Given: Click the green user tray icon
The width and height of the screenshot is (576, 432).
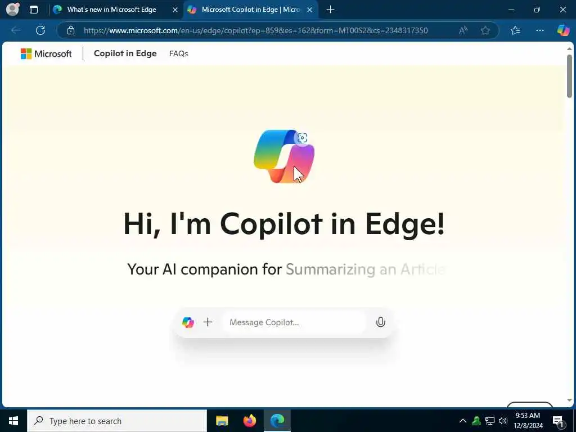Looking at the screenshot, I should 476,421.
